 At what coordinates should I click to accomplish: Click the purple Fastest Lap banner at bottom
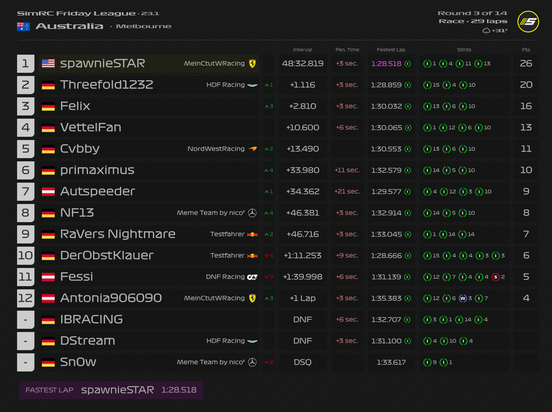111,390
